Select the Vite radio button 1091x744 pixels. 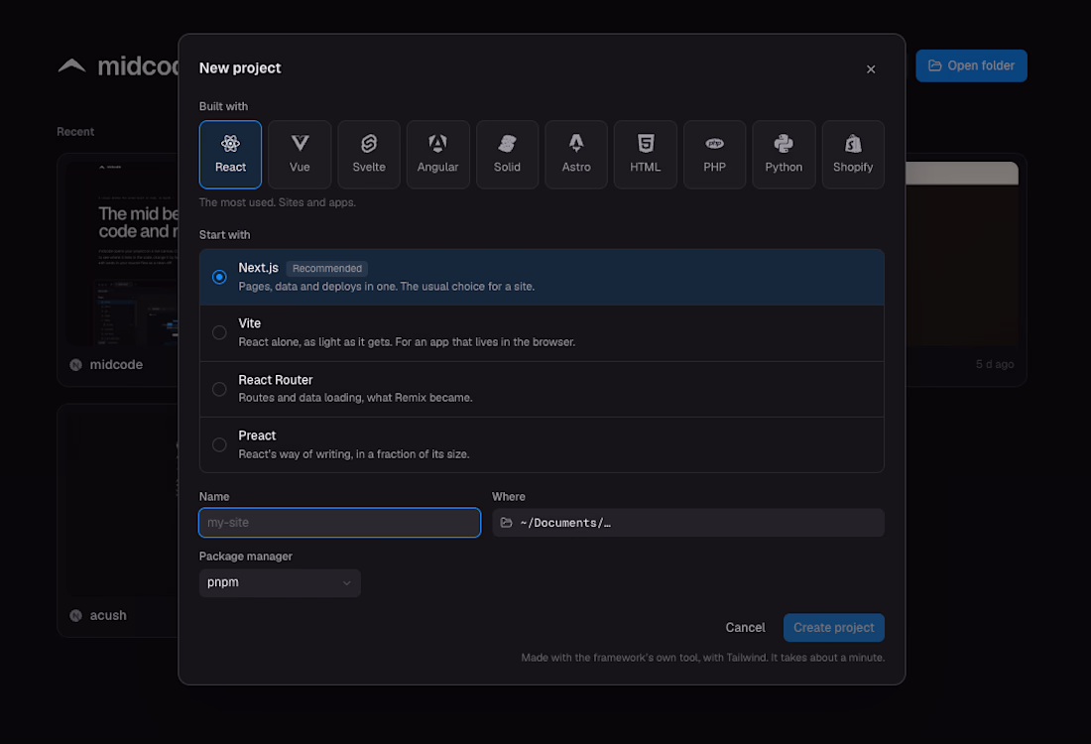click(219, 332)
